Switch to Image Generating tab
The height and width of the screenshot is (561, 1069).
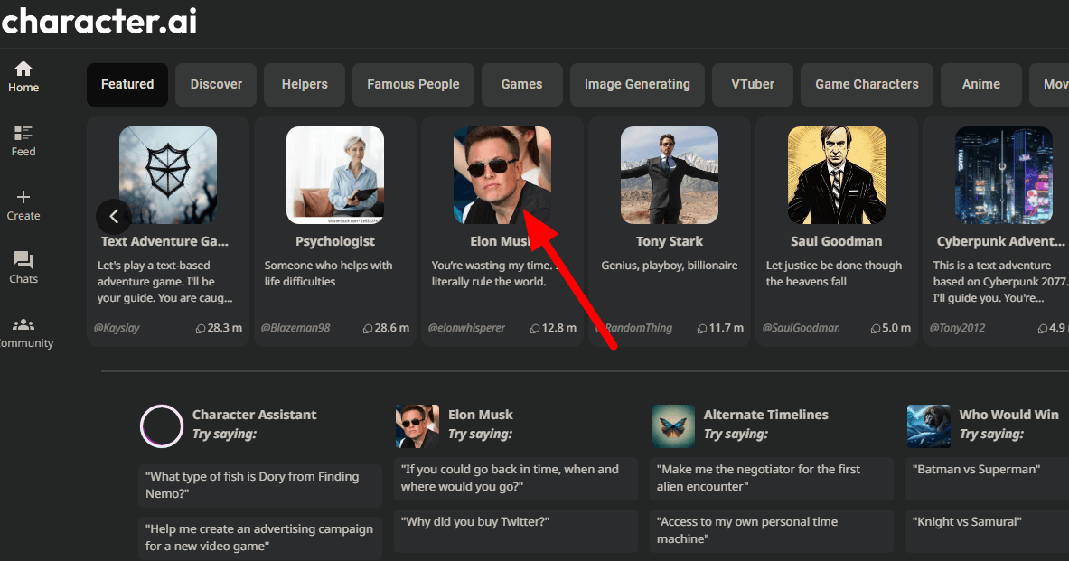[637, 85]
